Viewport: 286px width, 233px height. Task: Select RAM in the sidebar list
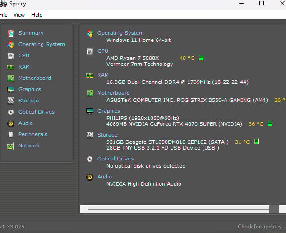[24, 67]
